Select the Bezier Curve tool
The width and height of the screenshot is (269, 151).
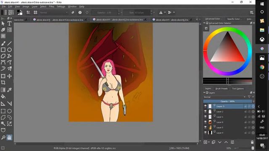3,62
